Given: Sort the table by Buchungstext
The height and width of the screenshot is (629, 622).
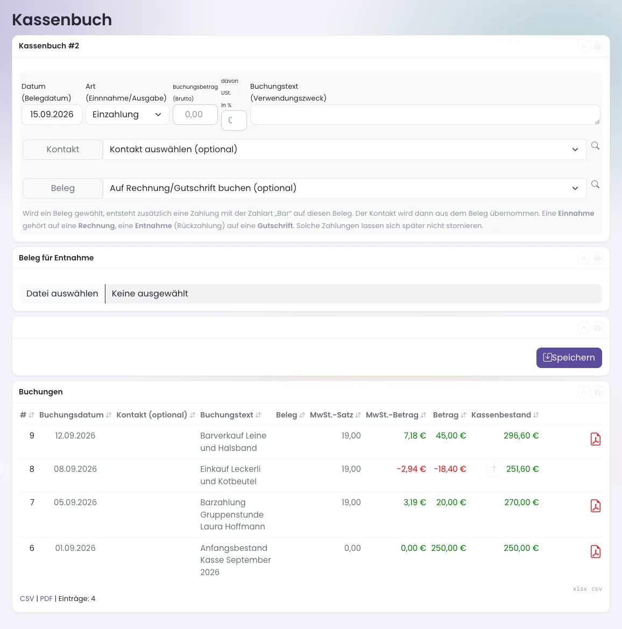Looking at the screenshot, I should pyautogui.click(x=231, y=415).
